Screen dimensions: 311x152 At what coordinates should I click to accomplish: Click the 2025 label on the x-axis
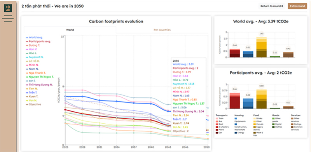[x=65, y=147]
